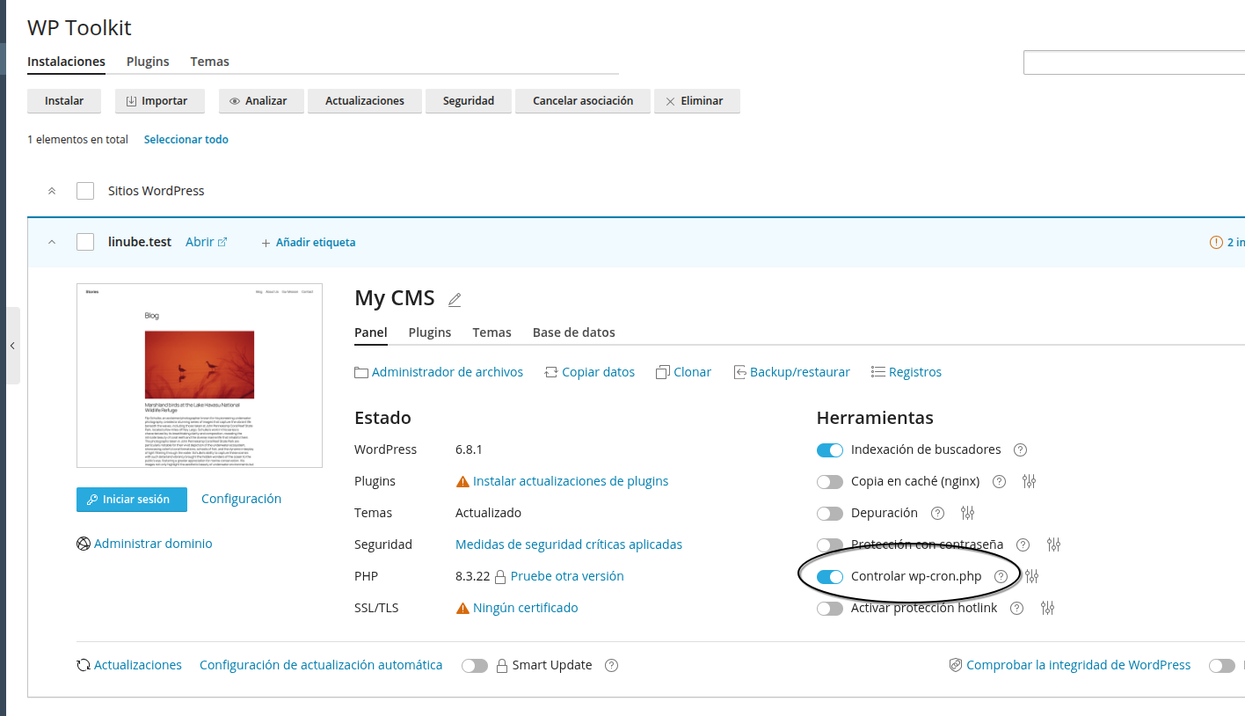Screen dimensions: 1245x716
Task: Open help for Indexación de buscadores
Action: (x=1020, y=449)
